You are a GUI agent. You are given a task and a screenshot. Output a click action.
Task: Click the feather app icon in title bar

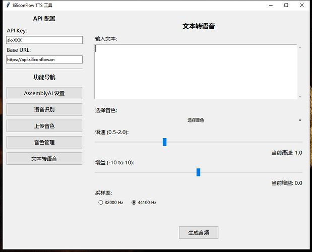coord(8,5)
